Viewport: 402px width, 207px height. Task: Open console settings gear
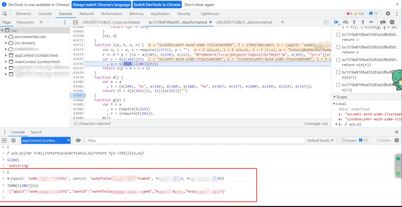tap(397, 140)
